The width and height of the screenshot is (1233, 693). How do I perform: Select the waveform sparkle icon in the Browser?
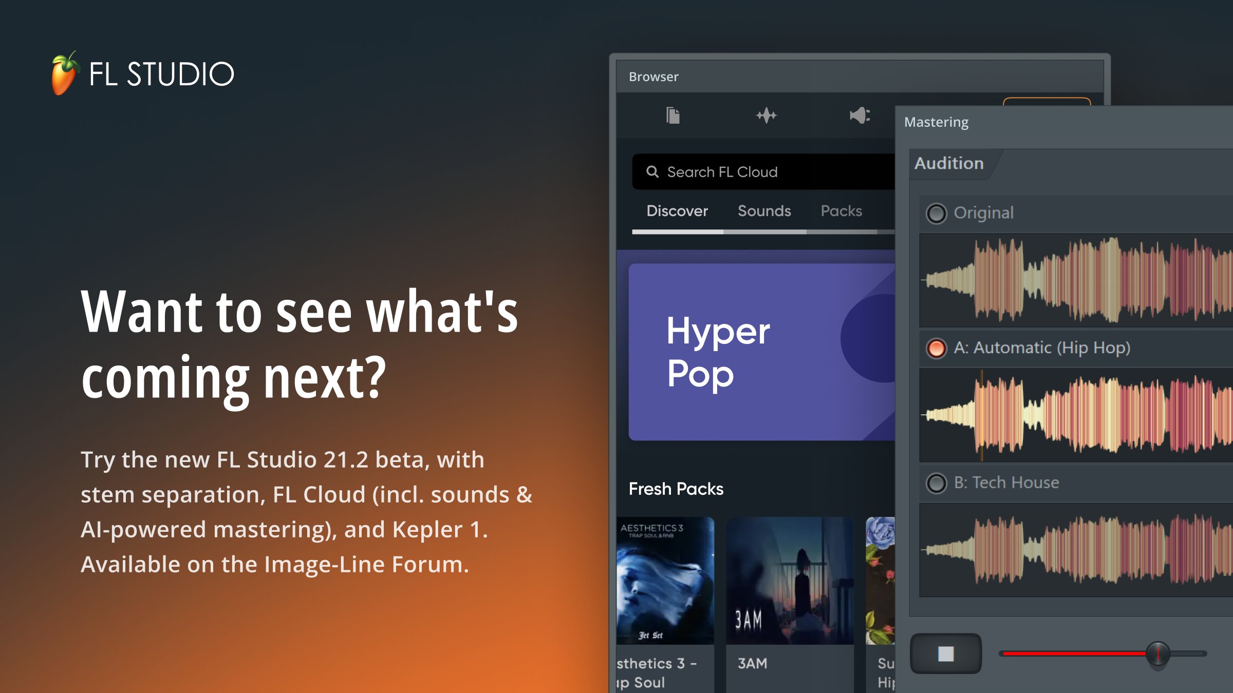(766, 115)
